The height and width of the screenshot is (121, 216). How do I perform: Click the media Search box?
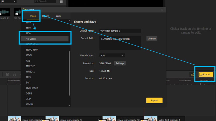[45, 1]
